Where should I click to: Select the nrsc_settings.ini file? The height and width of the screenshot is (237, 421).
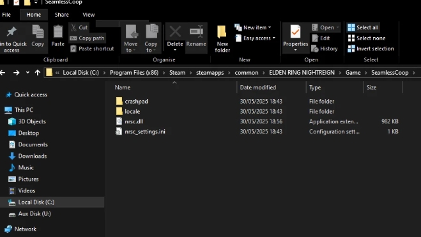click(x=145, y=132)
